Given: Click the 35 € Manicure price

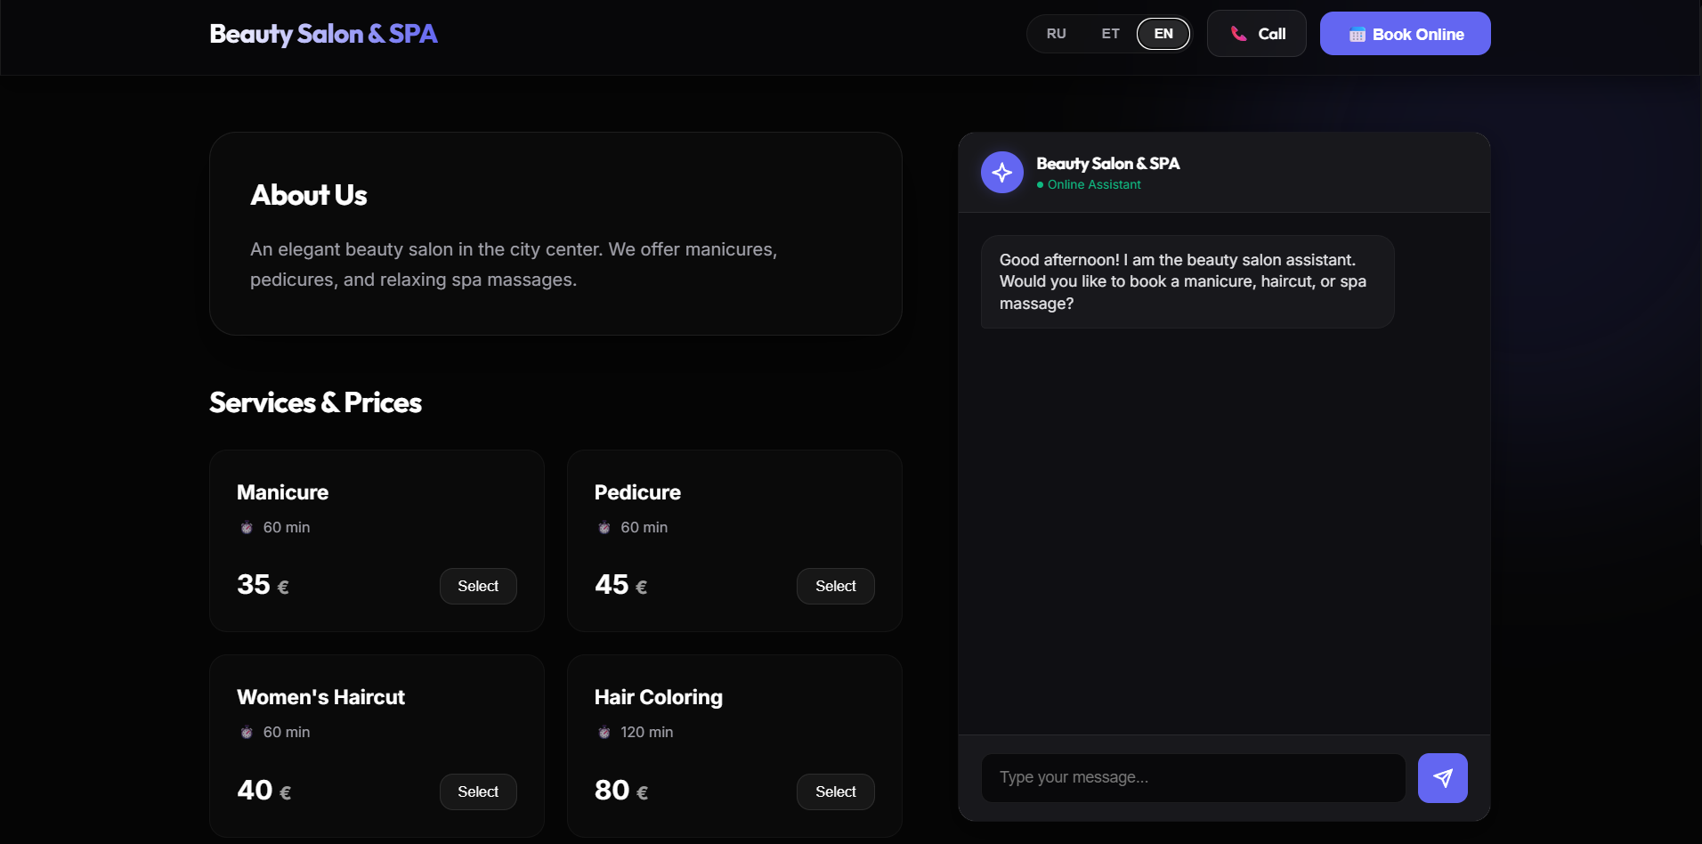Looking at the screenshot, I should tap(263, 585).
